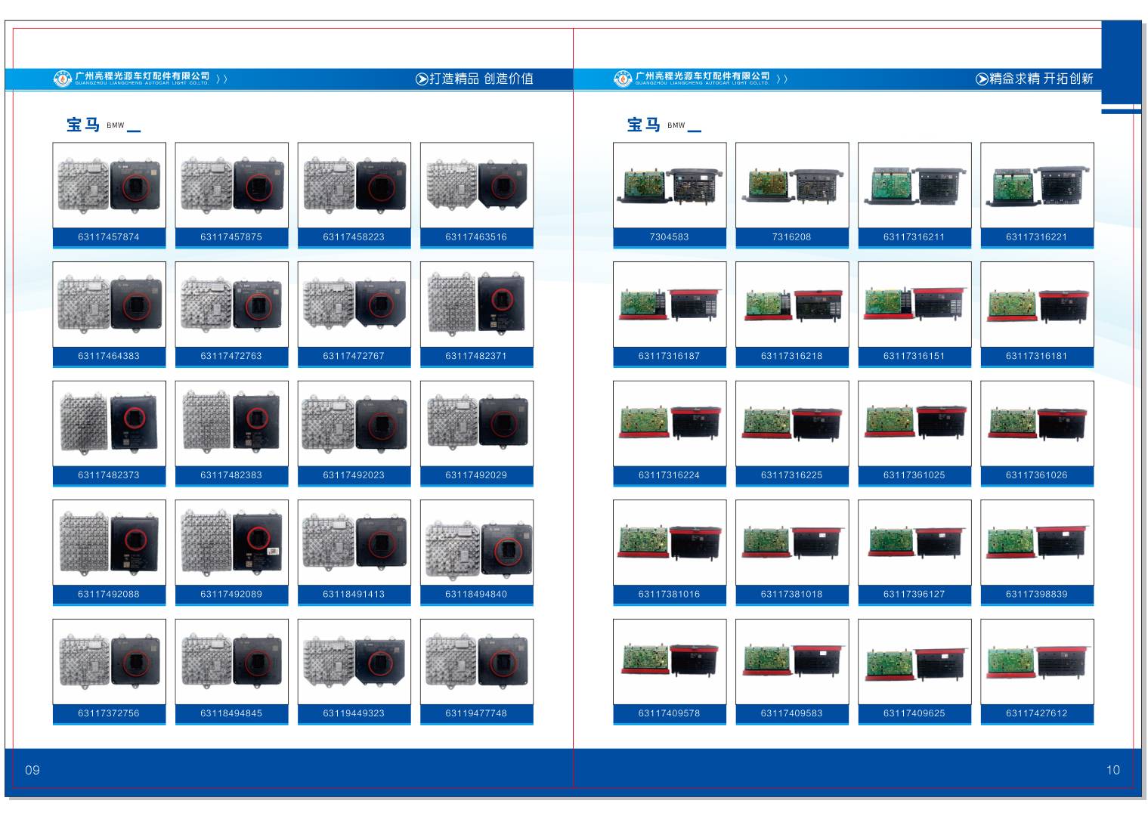
Task: Click the 宝马 BMW heading on right page
Action: click(655, 125)
